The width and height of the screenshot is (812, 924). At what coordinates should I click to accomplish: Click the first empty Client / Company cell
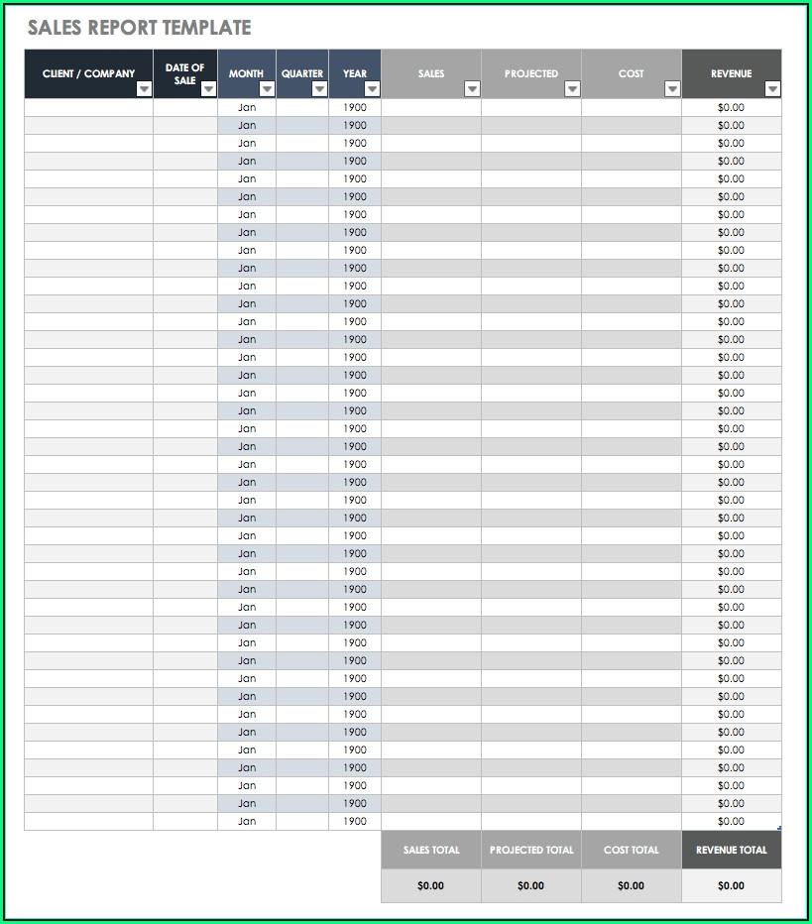[x=88, y=107]
